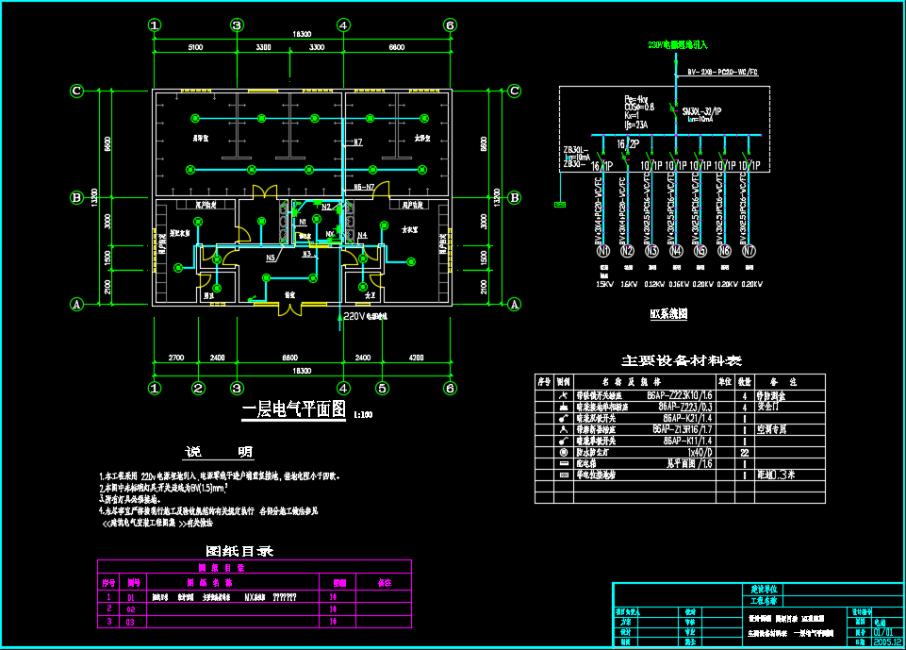The height and width of the screenshot is (650, 906).
Task: Click the incoming cable label BV-2X8-PC20-WC/FC
Action: (722, 73)
